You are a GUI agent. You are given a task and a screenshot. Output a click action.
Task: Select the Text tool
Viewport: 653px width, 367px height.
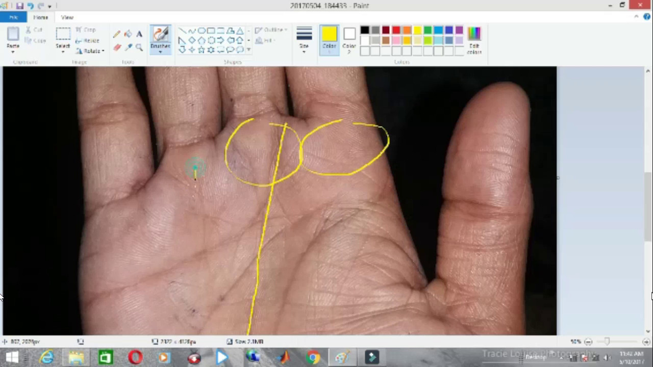(x=139, y=34)
